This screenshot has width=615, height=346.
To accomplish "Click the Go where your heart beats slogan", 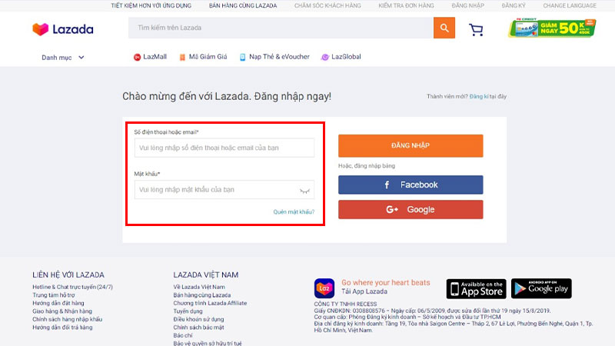I will pos(386,282).
